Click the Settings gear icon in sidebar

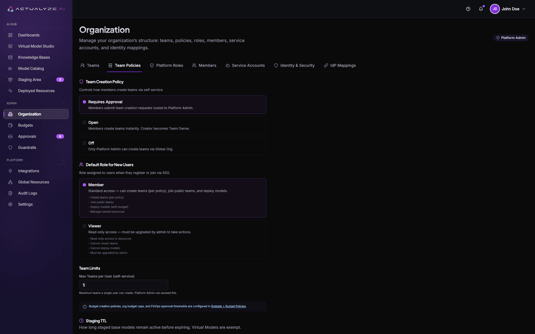tap(10, 204)
